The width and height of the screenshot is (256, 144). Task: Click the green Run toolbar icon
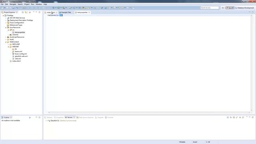coord(58,8)
